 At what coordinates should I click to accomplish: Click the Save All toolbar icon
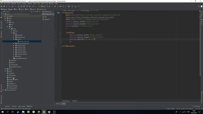click(4, 6)
